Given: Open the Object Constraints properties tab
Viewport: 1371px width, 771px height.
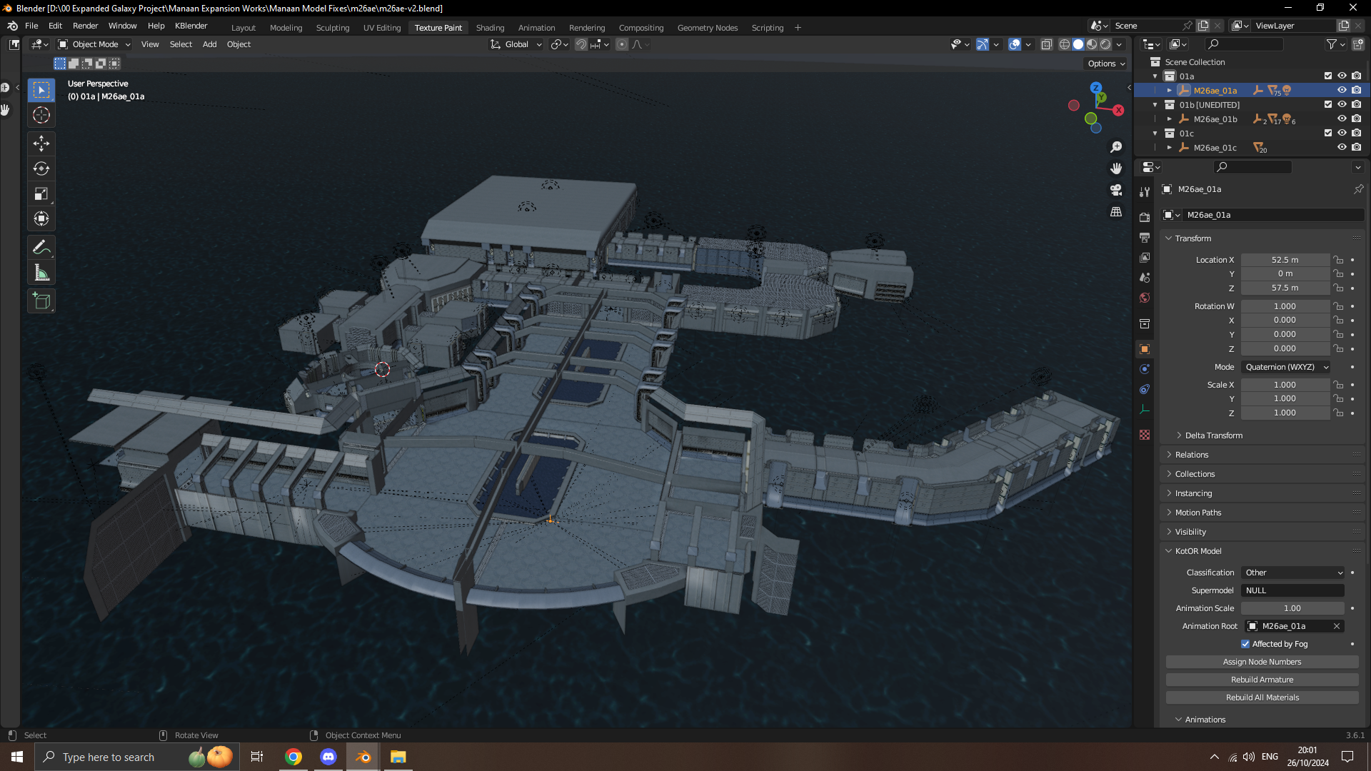Looking at the screenshot, I should point(1145,389).
